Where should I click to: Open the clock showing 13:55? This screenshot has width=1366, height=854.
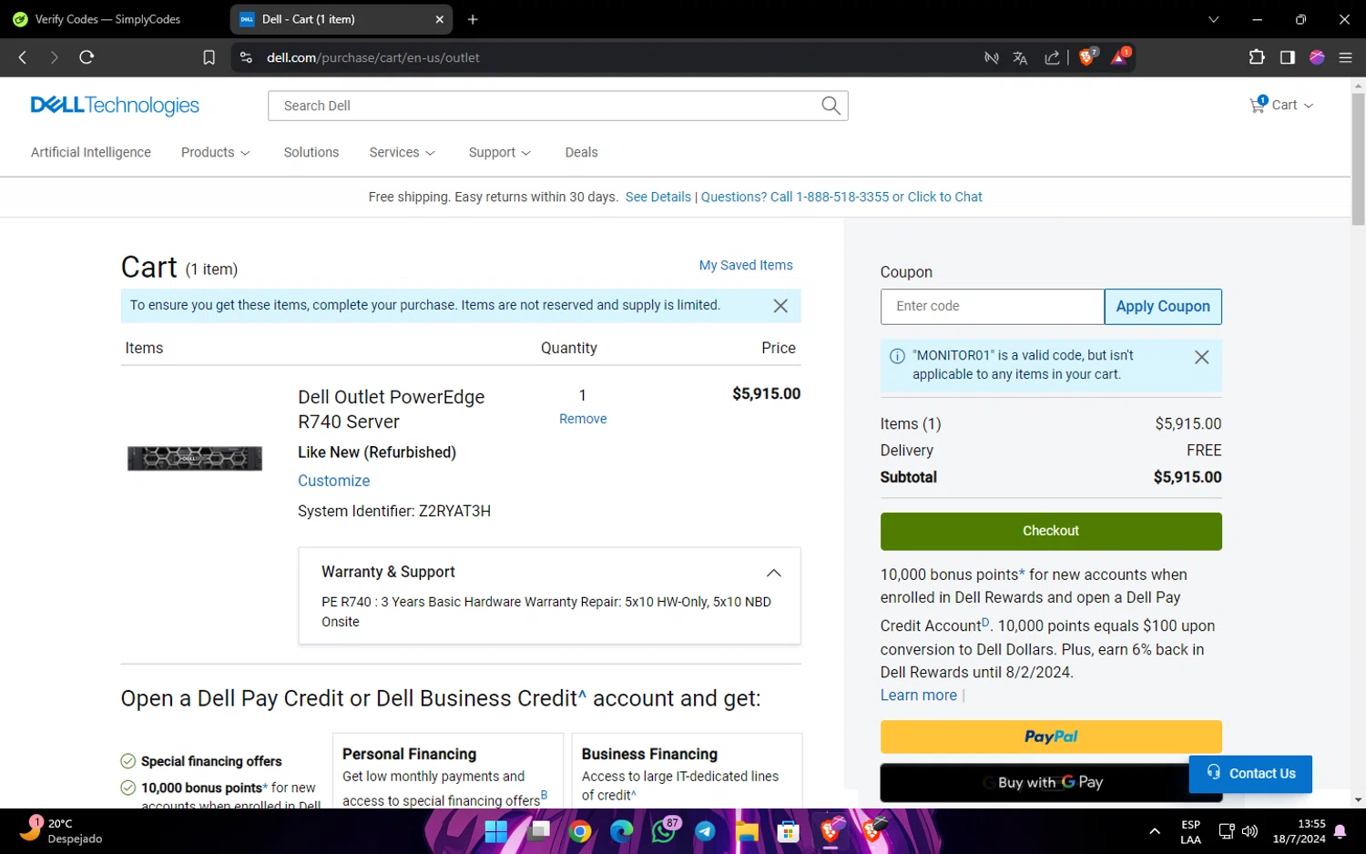pos(1300,831)
